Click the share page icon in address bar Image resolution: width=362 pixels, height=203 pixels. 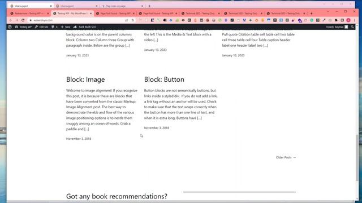pyautogui.click(x=127, y=20)
